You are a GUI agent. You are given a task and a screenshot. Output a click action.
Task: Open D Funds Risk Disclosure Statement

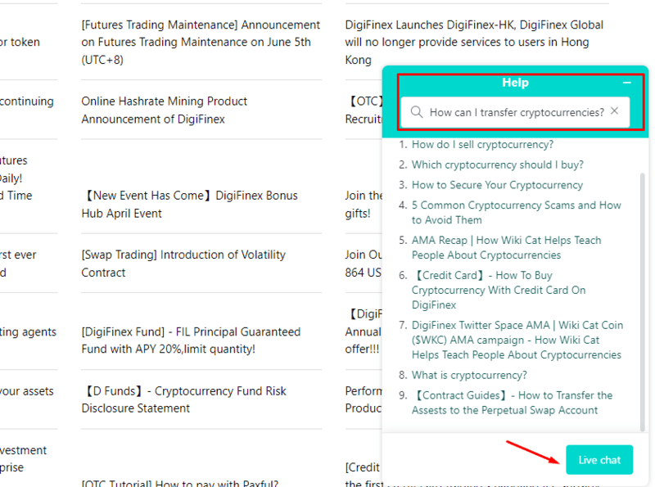pyautogui.click(x=183, y=399)
